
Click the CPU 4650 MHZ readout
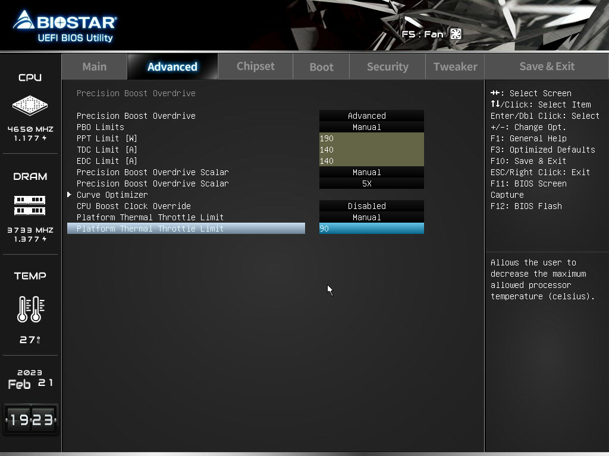30,129
